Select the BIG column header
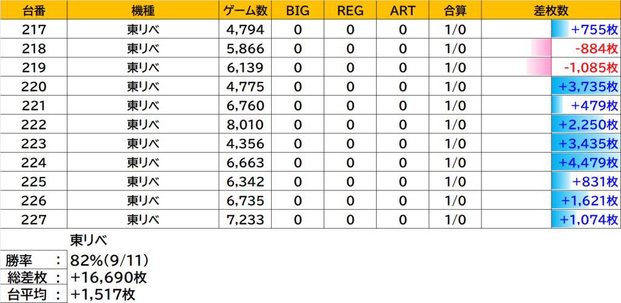The height and width of the screenshot is (303, 621). coord(297,10)
